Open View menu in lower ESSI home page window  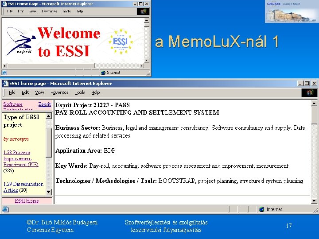[x=39, y=93]
